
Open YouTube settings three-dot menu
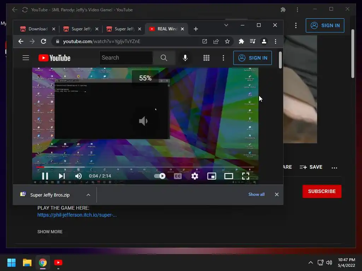[223, 58]
